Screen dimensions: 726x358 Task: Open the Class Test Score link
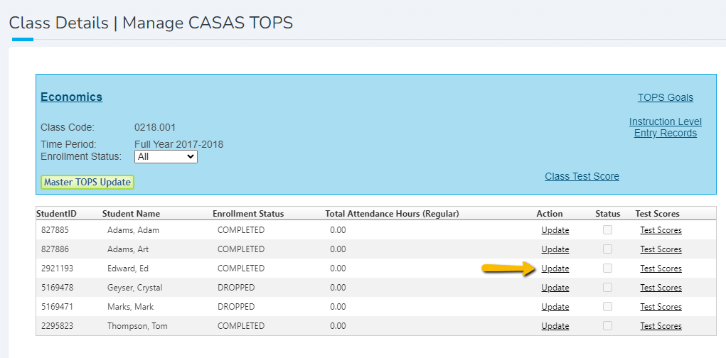coord(582,177)
